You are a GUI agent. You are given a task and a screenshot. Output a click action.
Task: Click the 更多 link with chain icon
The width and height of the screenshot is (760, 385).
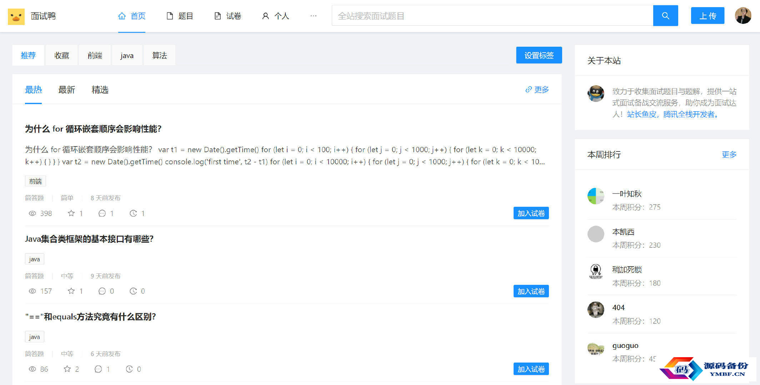[537, 89]
